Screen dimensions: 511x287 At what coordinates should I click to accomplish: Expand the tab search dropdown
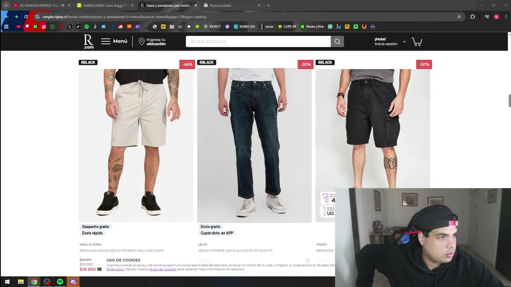[6, 6]
